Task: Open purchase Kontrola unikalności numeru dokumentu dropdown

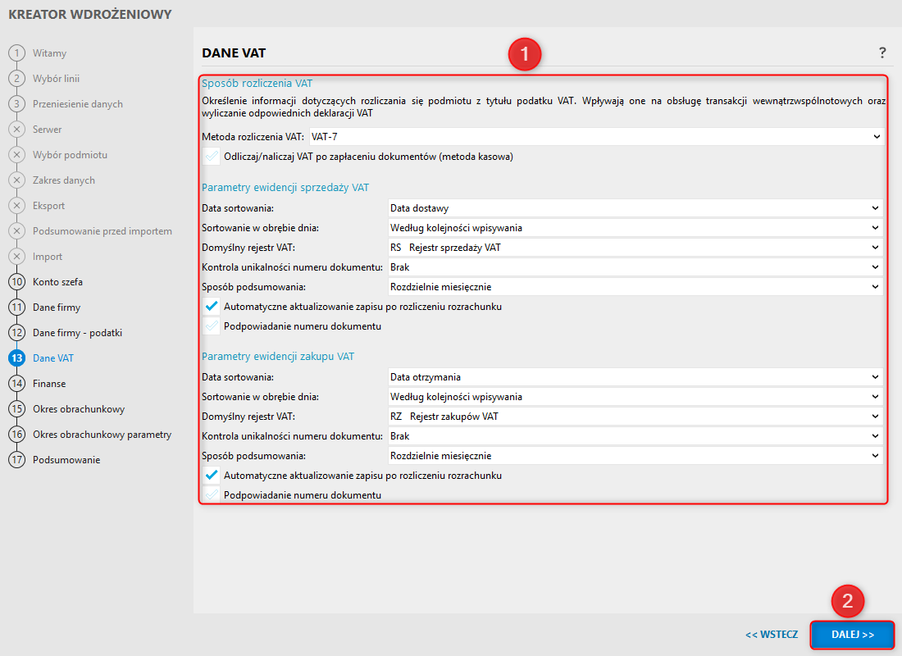Action: [x=635, y=436]
